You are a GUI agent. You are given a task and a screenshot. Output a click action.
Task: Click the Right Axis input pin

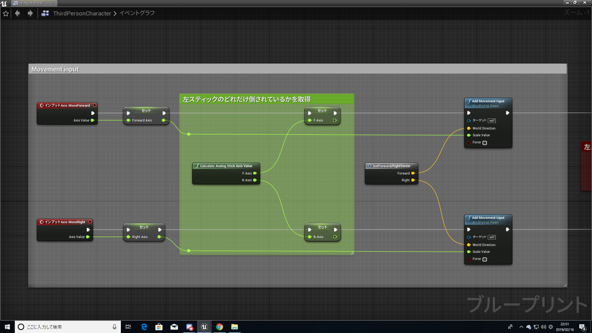point(128,237)
